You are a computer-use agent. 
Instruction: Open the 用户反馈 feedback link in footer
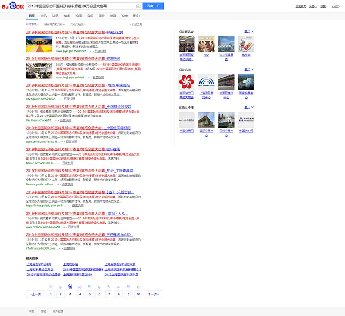coord(58,311)
